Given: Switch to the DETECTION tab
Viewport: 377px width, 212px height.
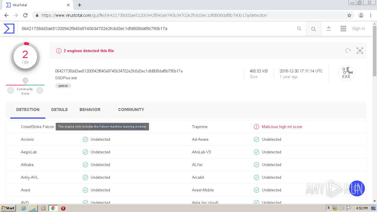Looking at the screenshot, I should [28, 110].
